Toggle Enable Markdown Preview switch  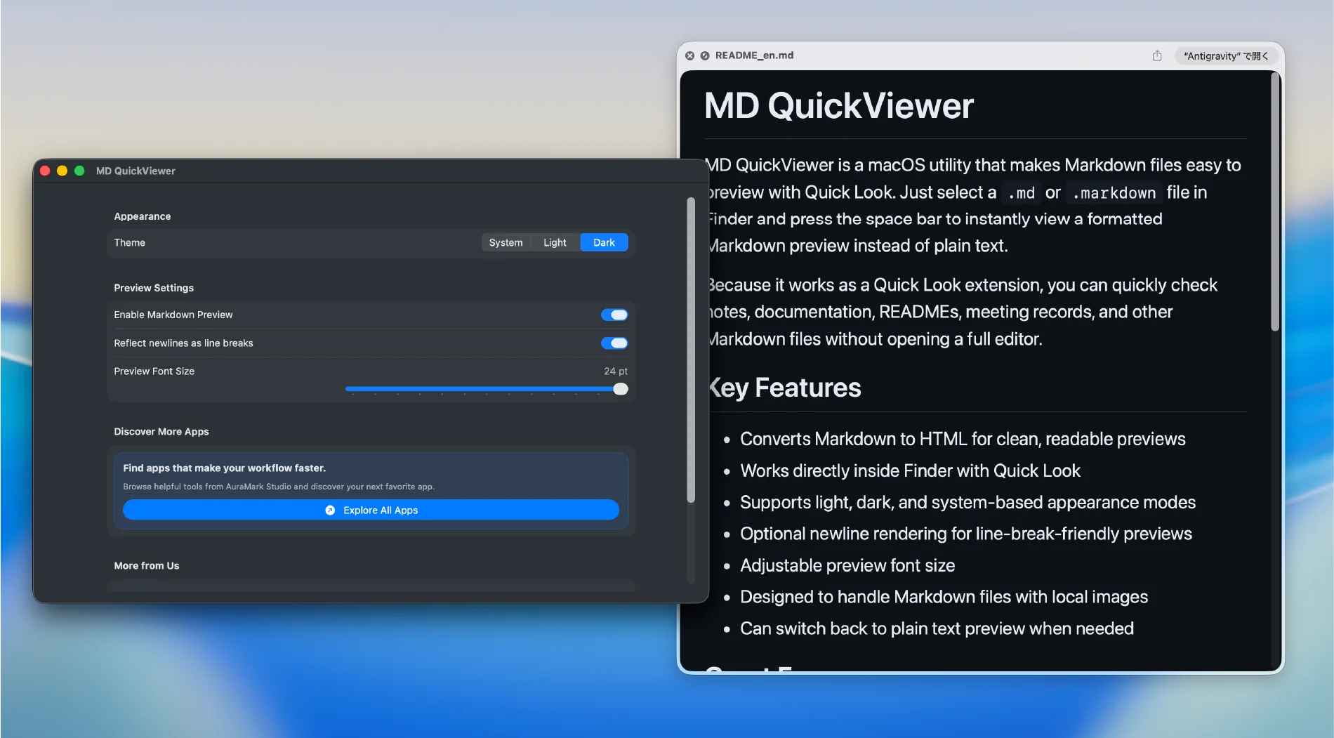[x=614, y=315]
